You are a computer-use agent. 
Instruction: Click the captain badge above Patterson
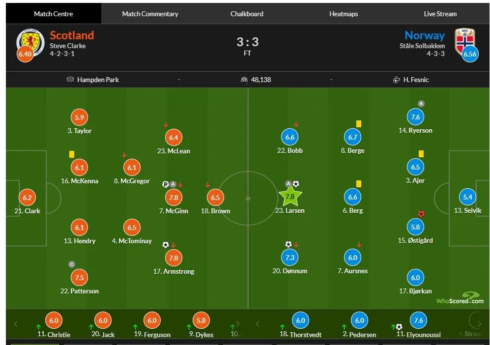pyautogui.click(x=72, y=264)
